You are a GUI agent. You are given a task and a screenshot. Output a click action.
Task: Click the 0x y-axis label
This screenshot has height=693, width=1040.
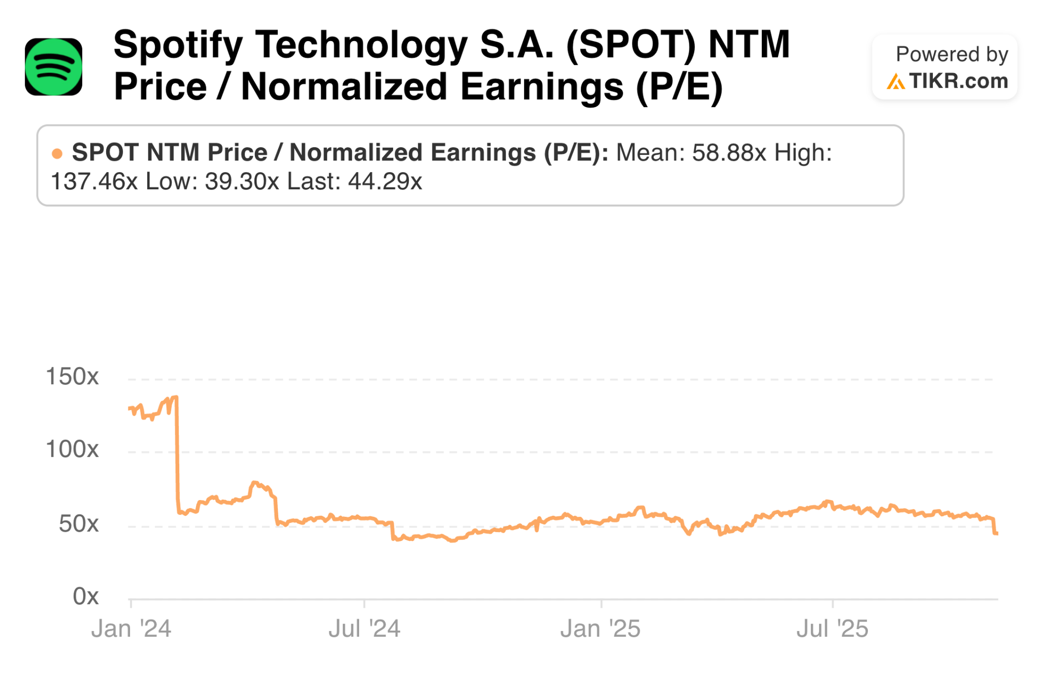[x=86, y=596]
